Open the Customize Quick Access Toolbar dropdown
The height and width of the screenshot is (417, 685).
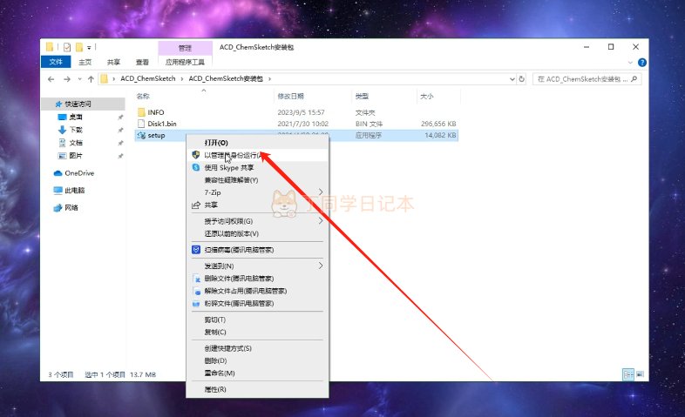89,48
